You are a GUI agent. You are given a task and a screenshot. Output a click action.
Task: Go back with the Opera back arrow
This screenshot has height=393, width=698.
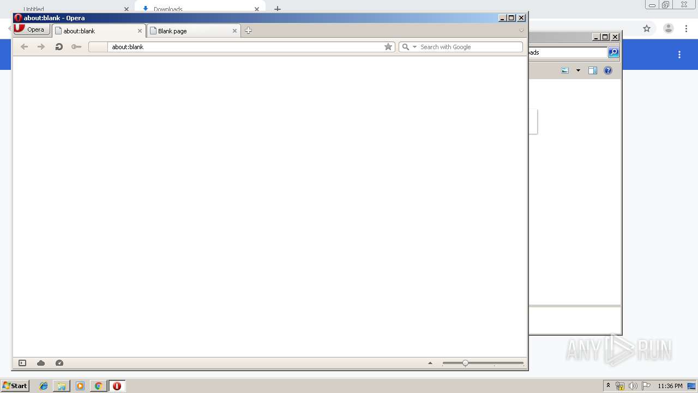[24, 47]
